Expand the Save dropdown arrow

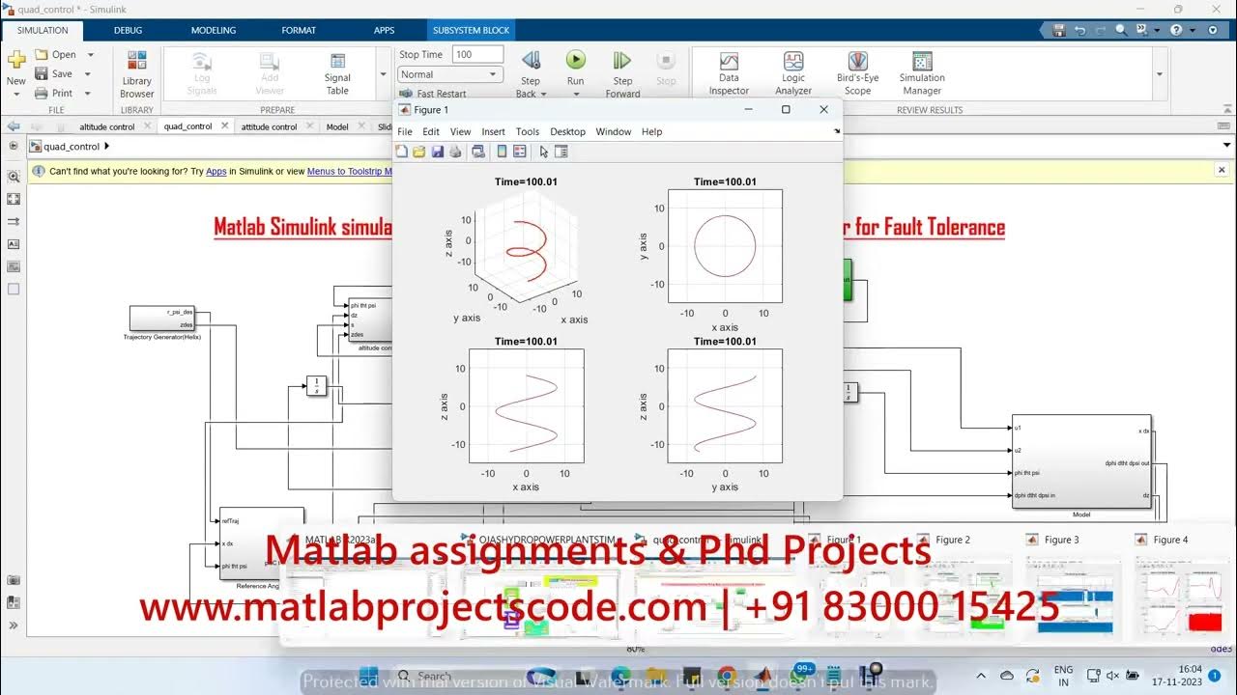pos(89,74)
